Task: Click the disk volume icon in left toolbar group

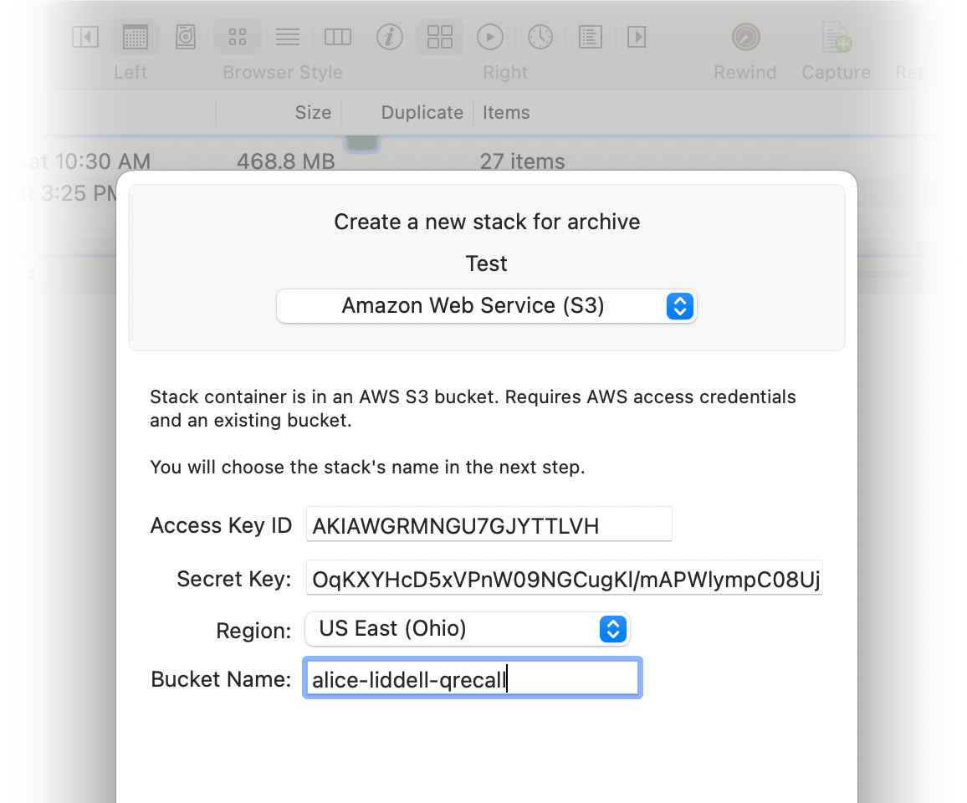Action: point(186,37)
